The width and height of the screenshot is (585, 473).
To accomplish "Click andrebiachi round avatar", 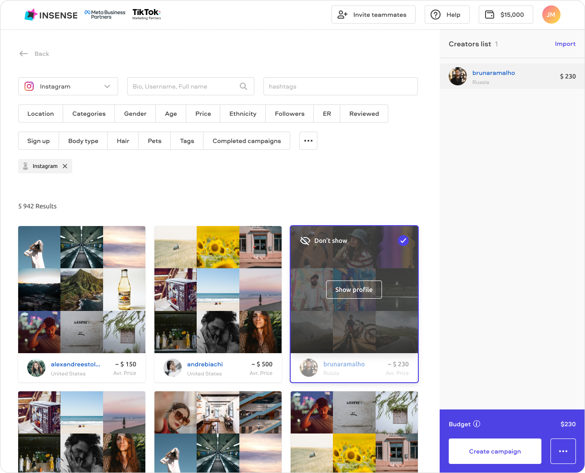I will click(173, 368).
